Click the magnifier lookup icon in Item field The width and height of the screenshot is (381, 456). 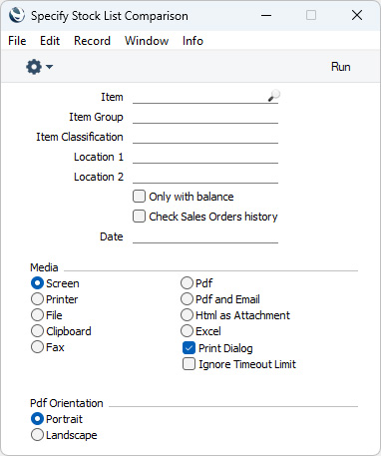pos(273,96)
